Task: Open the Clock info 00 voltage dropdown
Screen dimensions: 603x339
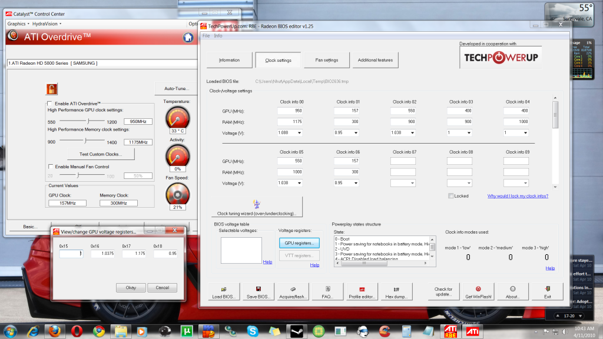Action: 299,133
